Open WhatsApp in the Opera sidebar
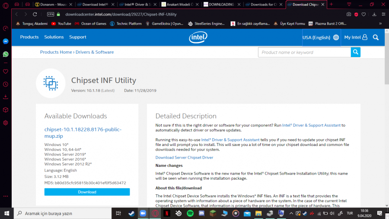Viewport: 389px width, 219px height. 6,54
